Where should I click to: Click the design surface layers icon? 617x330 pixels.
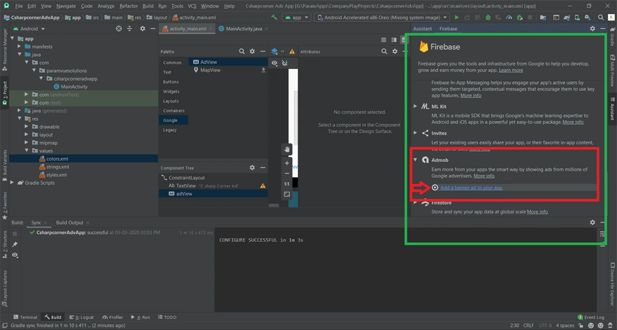click(x=274, y=52)
